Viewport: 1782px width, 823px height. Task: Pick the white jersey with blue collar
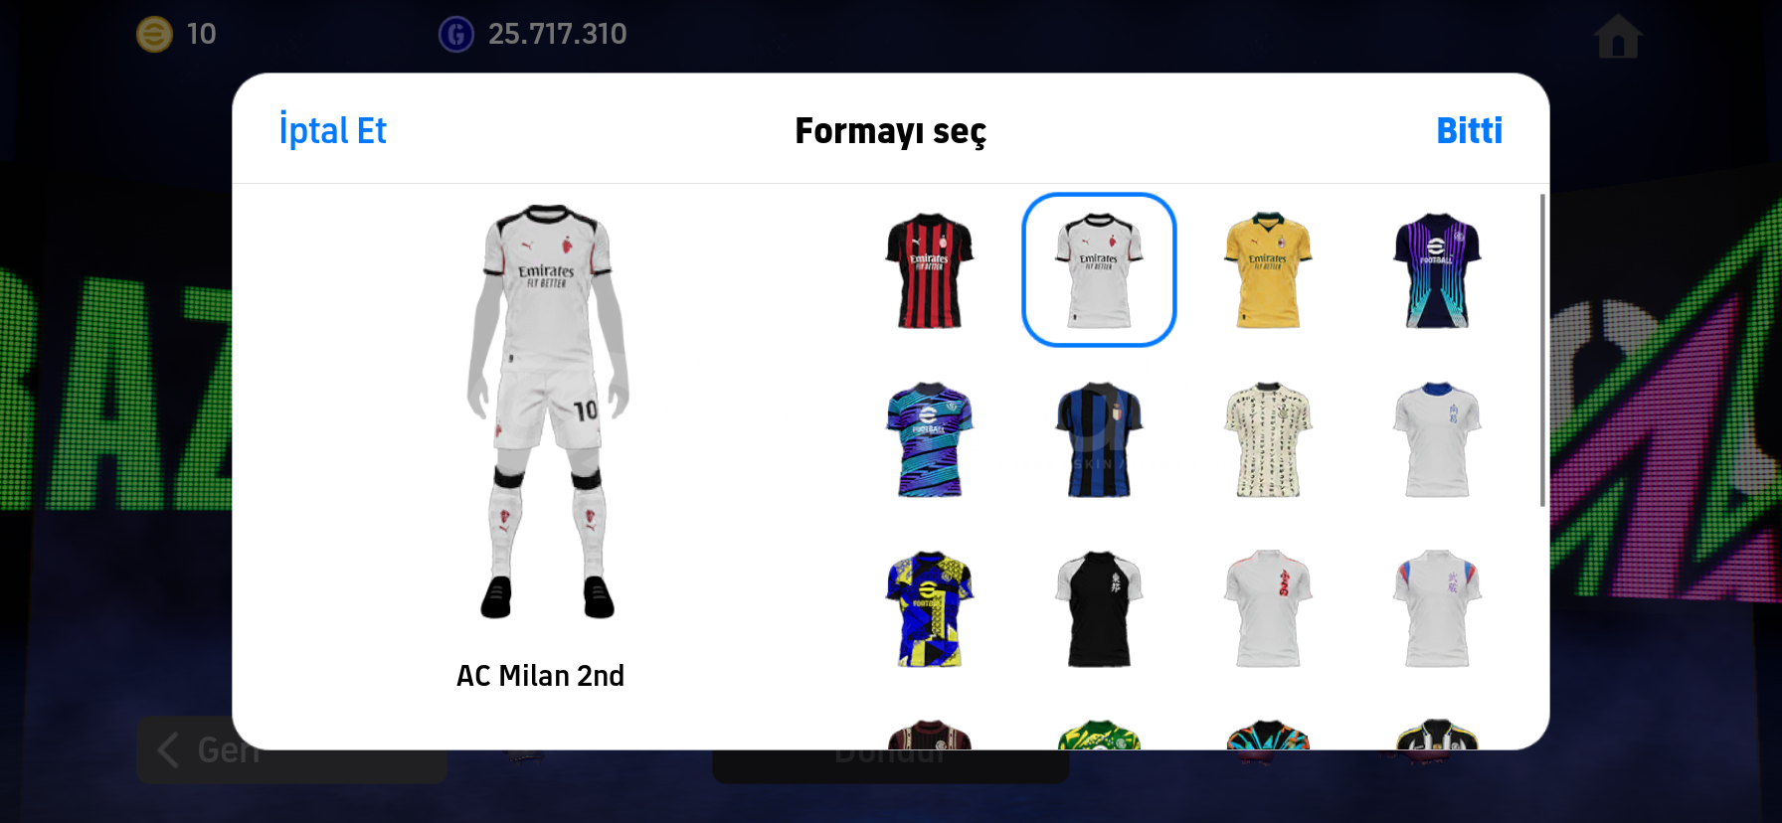click(1437, 439)
